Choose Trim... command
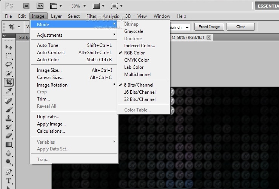 click(x=74, y=99)
